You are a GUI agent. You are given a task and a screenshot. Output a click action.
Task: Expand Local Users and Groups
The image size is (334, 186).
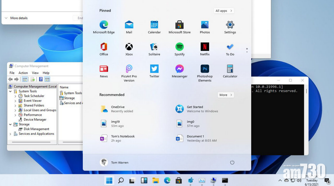(x=15, y=110)
